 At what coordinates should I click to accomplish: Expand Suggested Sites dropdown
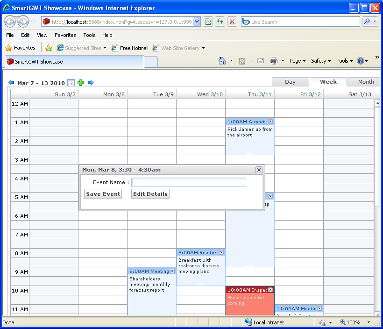tap(105, 48)
